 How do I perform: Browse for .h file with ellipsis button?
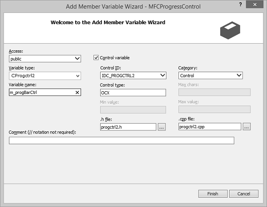click(x=162, y=127)
